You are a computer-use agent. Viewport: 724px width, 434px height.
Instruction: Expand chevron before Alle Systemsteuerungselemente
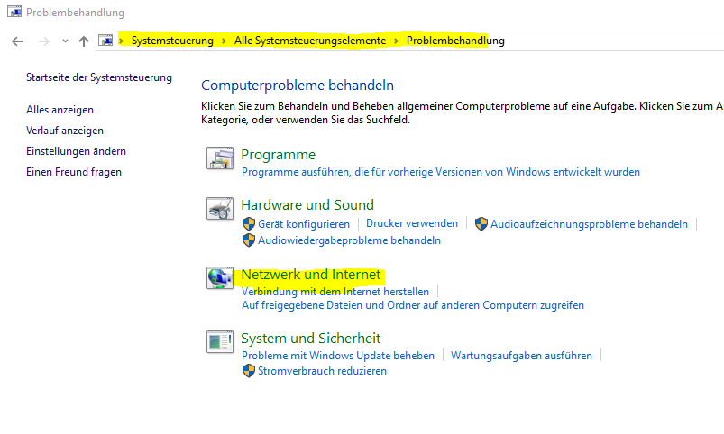224,41
